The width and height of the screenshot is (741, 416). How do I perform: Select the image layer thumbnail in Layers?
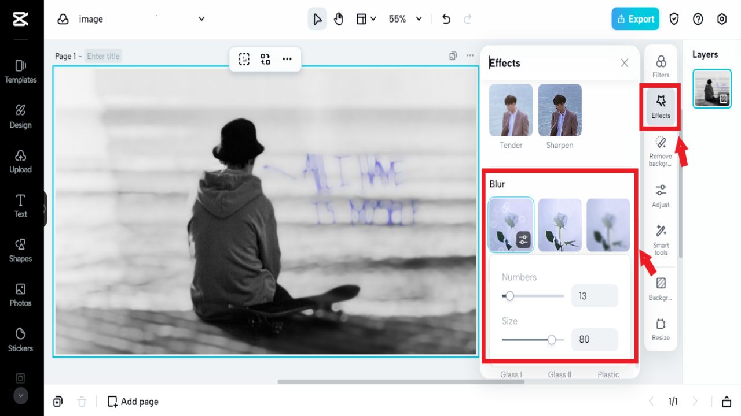pos(711,88)
